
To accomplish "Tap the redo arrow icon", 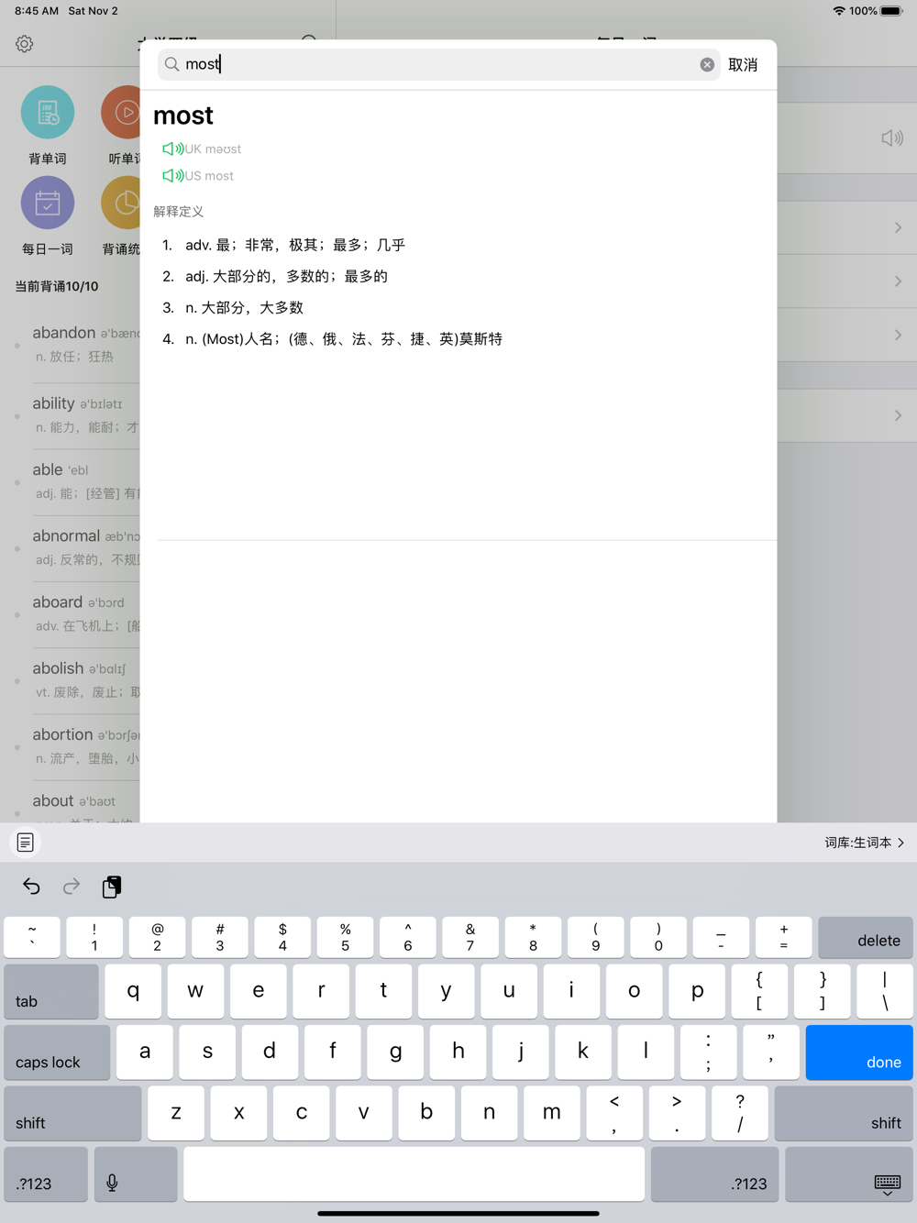I will tap(72, 886).
